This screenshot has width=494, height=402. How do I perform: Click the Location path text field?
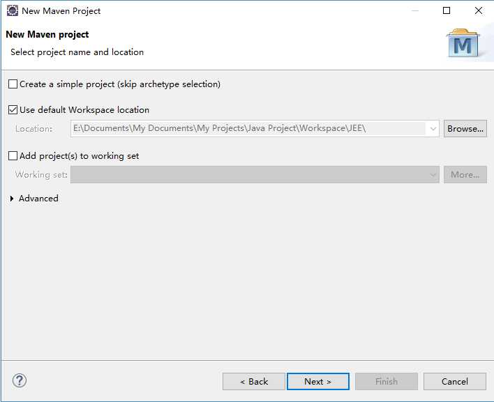[x=249, y=129]
